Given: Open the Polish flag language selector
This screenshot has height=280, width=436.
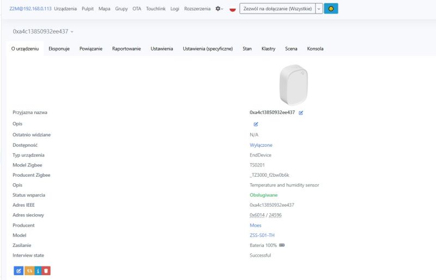Looking at the screenshot, I should (x=233, y=9).
